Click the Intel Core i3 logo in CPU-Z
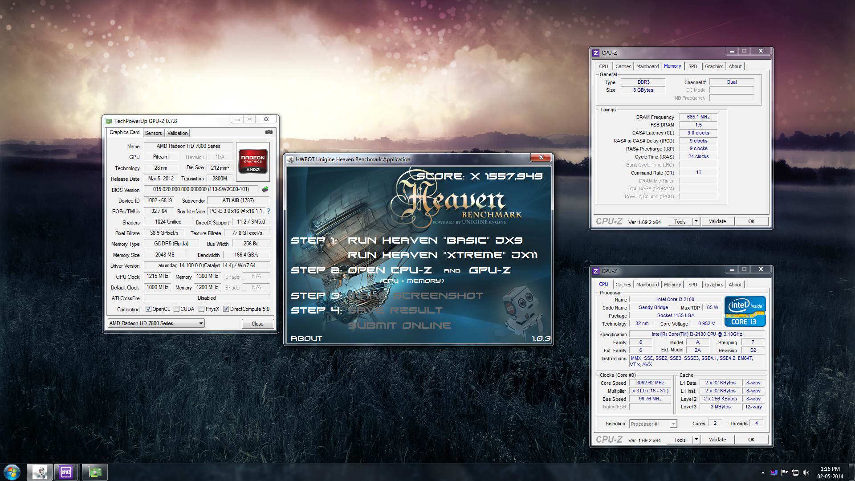 click(x=745, y=311)
